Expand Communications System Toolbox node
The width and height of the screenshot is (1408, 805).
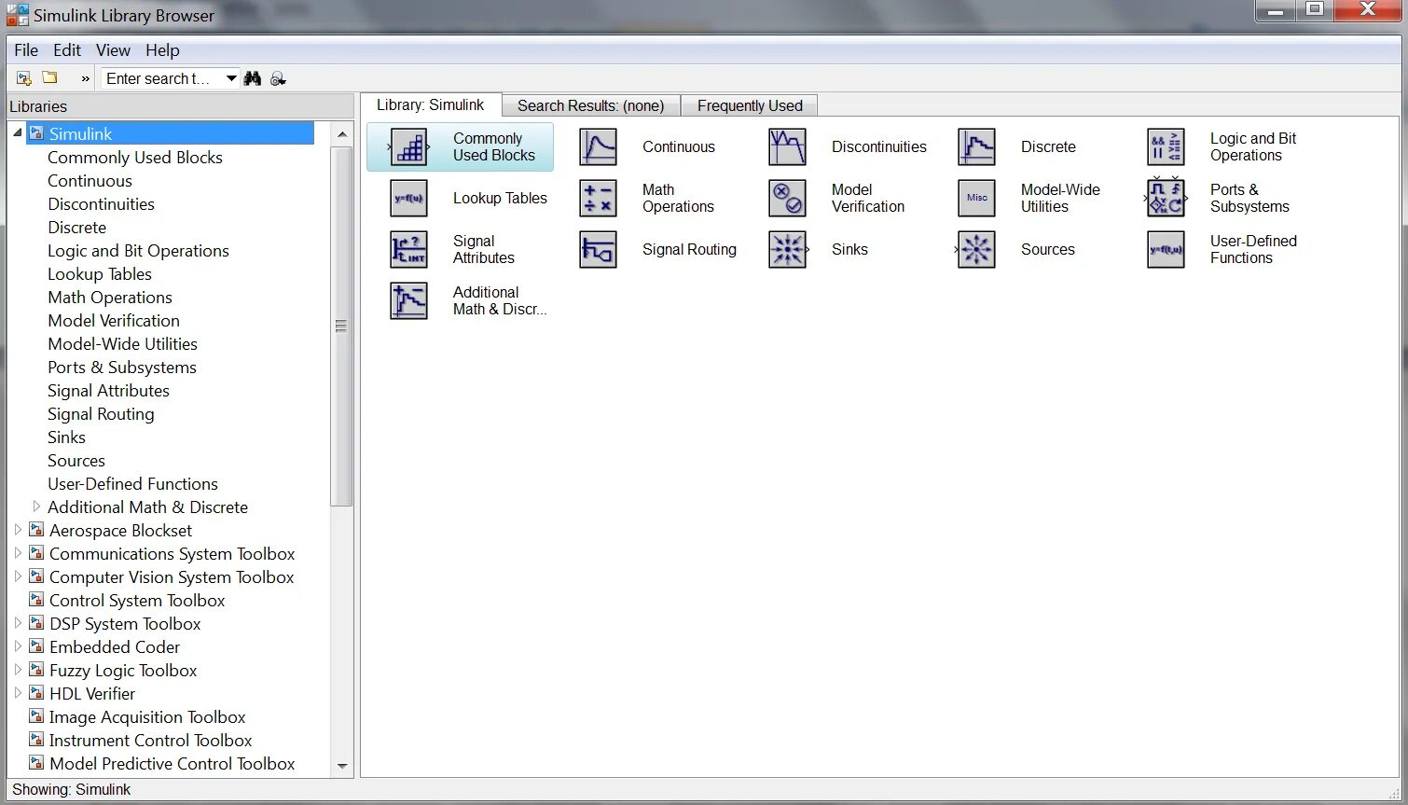17,553
